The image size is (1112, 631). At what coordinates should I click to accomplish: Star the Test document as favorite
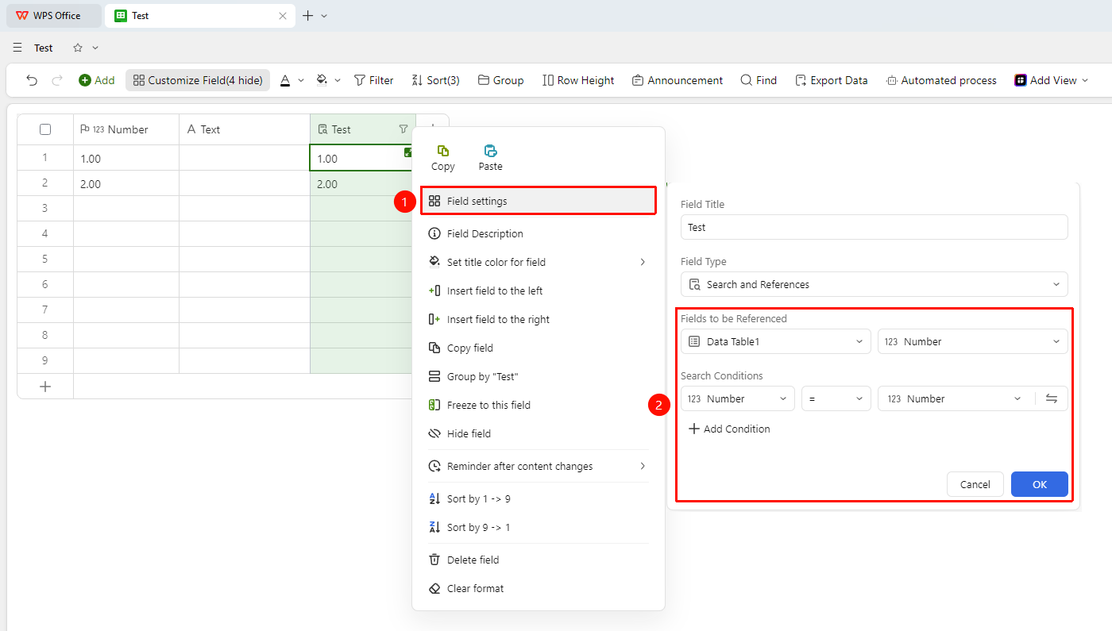tap(78, 48)
